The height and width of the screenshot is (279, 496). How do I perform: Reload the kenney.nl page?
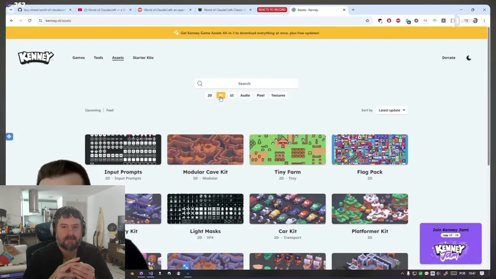(x=29, y=21)
